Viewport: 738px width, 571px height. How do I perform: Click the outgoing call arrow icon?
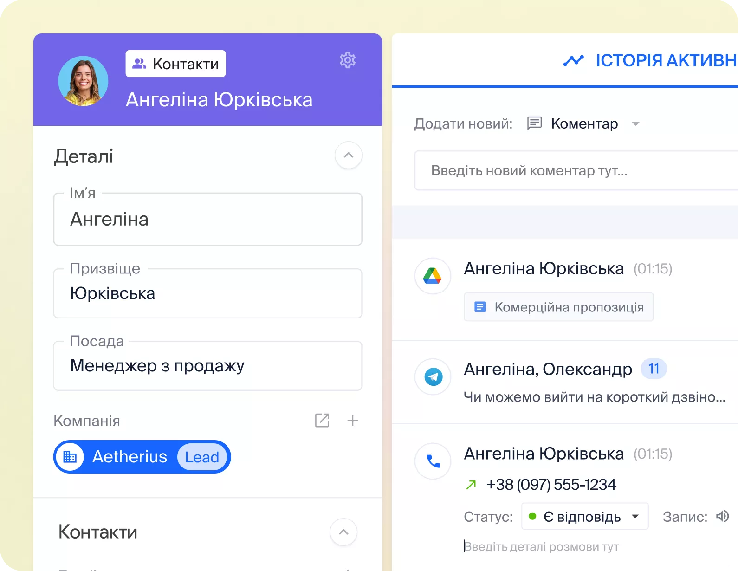[x=471, y=485]
